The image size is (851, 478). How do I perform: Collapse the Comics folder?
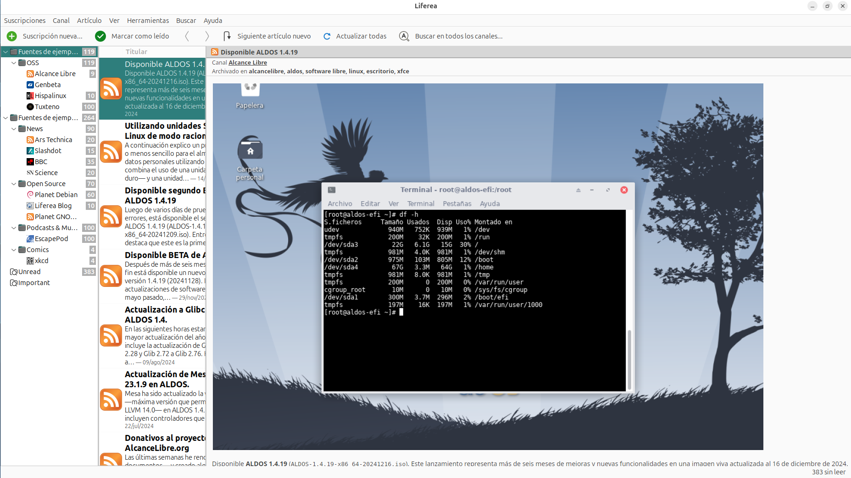(x=14, y=250)
